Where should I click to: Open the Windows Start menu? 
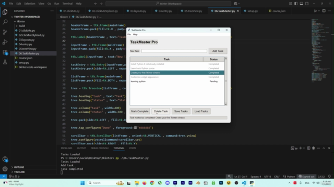click(82, 183)
